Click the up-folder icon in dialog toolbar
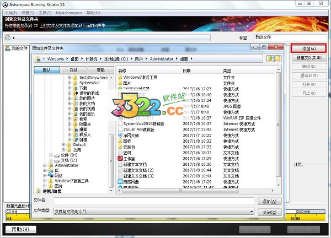 (x=270, y=58)
